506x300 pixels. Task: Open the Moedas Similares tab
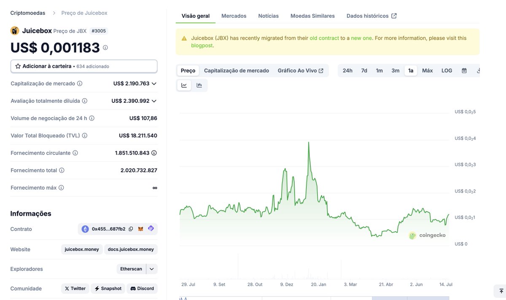pos(312,16)
